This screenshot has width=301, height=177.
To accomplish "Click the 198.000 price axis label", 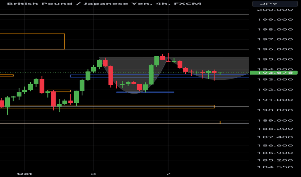I will click(x=275, y=29).
